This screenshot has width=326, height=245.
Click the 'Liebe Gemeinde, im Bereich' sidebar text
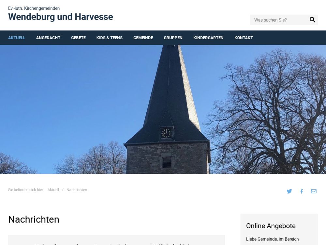tap(272, 239)
